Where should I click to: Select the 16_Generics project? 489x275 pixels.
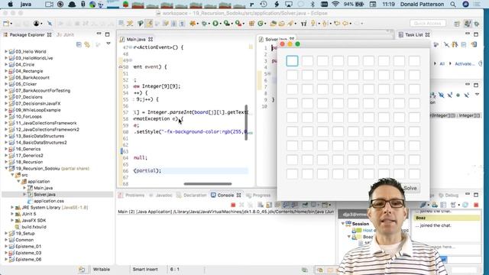pyautogui.click(x=28, y=149)
